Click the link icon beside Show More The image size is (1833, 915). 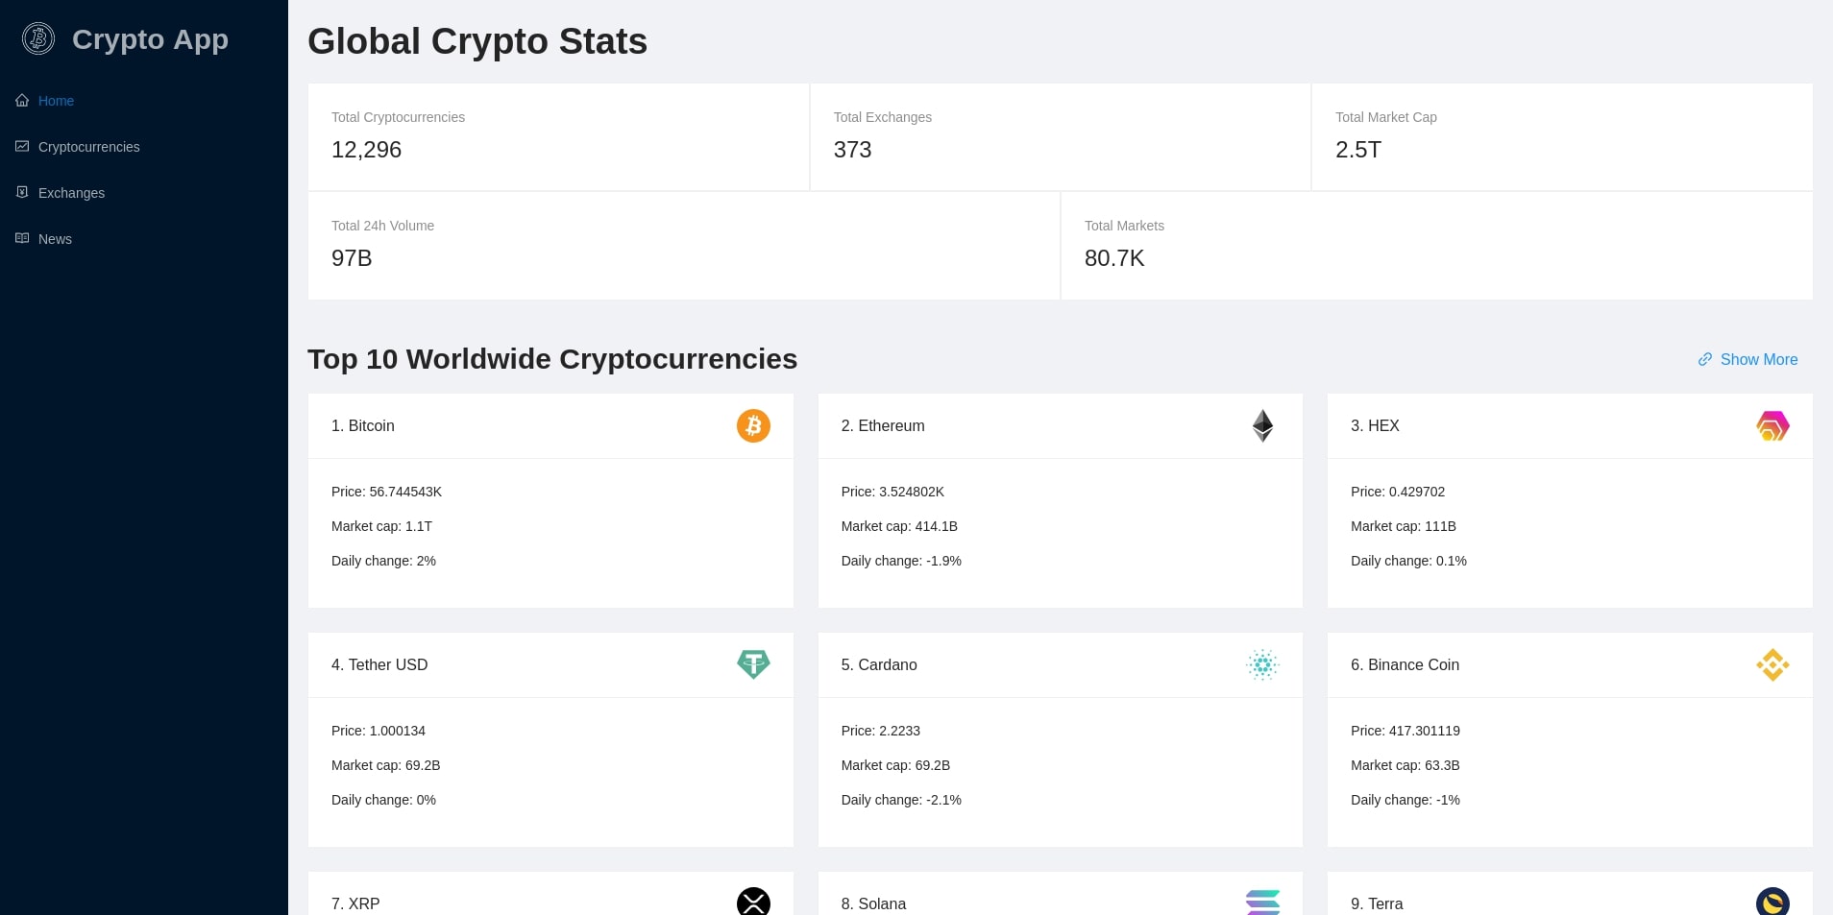pyautogui.click(x=1704, y=359)
